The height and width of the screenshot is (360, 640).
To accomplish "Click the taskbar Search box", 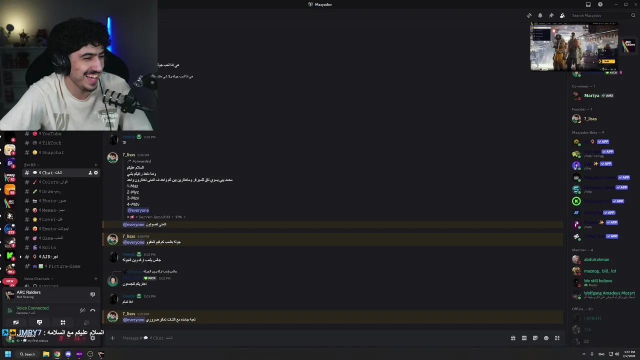I will [x=27, y=354].
